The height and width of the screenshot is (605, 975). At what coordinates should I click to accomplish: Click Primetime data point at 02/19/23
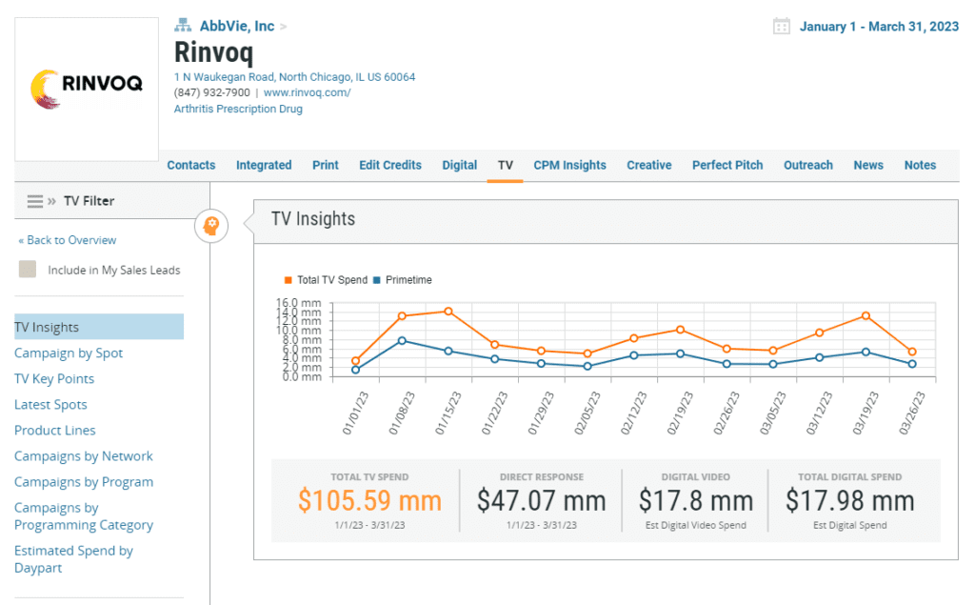click(x=680, y=353)
